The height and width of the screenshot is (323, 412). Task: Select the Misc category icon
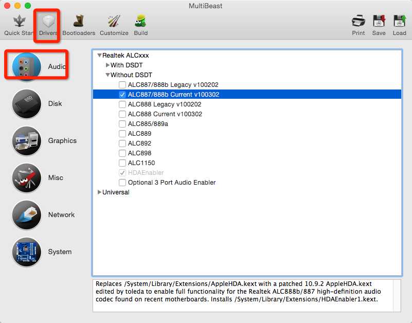(x=27, y=177)
